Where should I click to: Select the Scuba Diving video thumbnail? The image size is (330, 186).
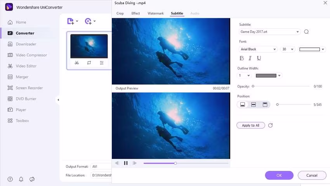coord(89,46)
